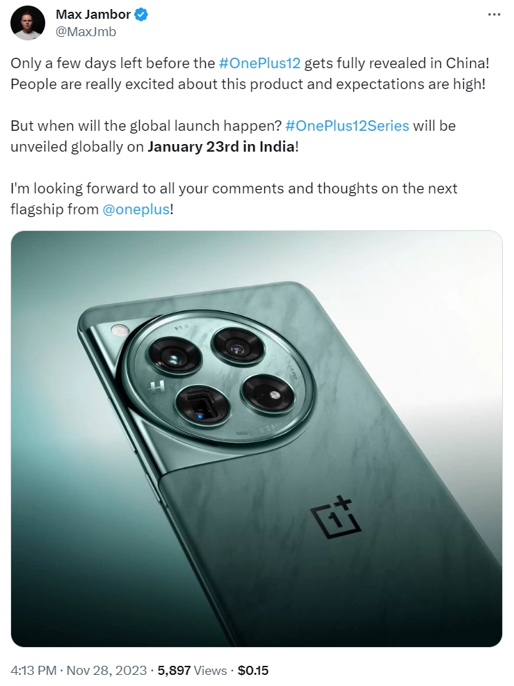514x686 pixels.
Task: Visit the @oneplus mention profile
Action: (136, 209)
